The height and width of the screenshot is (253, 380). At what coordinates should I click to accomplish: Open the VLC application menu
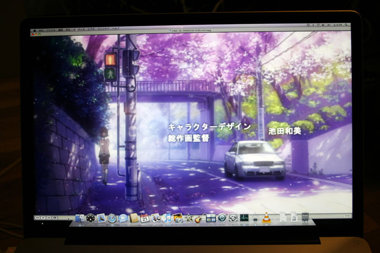tap(41, 31)
